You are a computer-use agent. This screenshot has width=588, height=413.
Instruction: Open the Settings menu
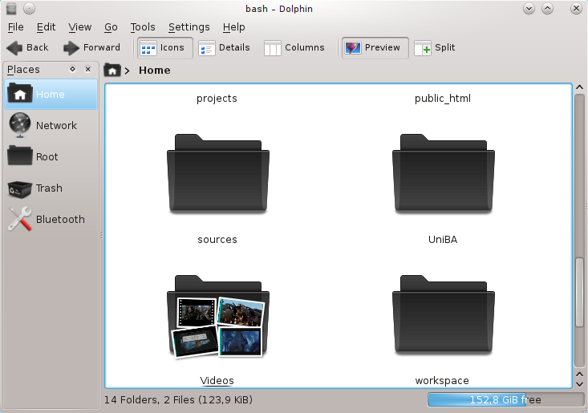[189, 27]
